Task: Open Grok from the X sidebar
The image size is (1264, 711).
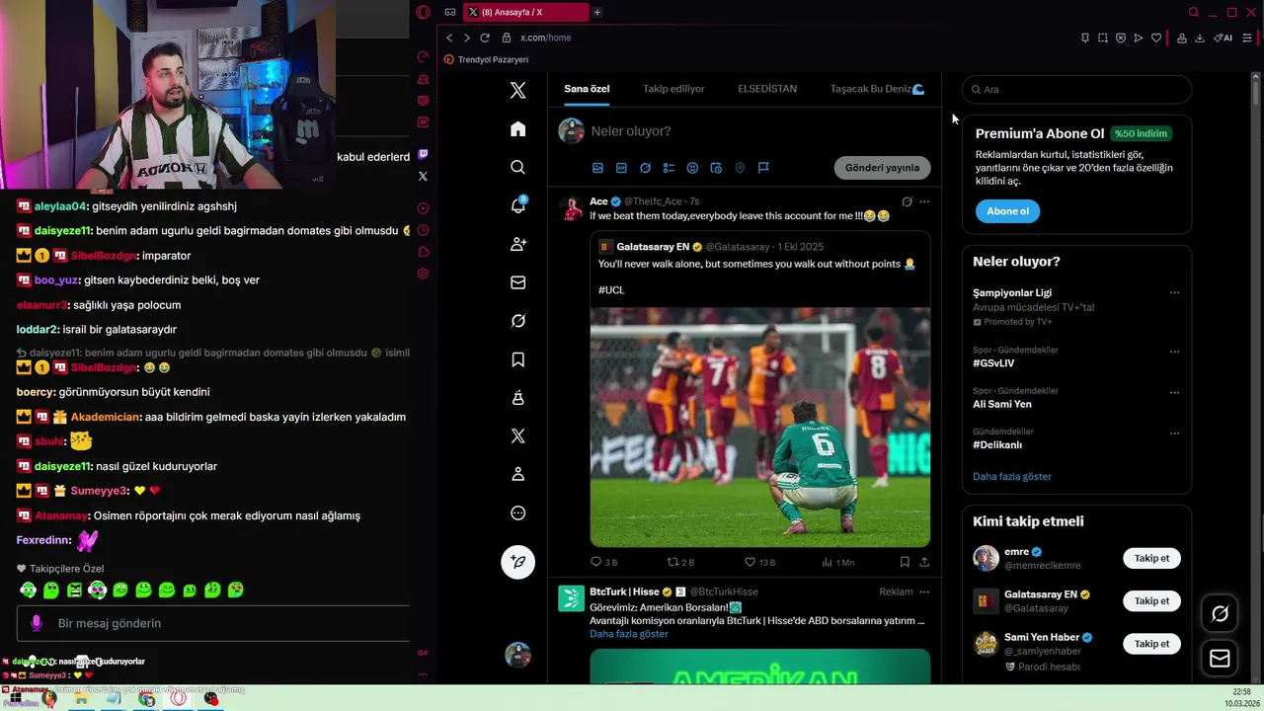Action: 517,321
